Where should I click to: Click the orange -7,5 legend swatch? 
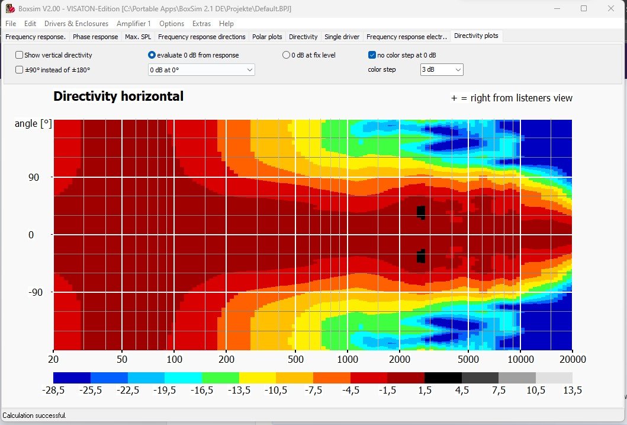point(332,378)
